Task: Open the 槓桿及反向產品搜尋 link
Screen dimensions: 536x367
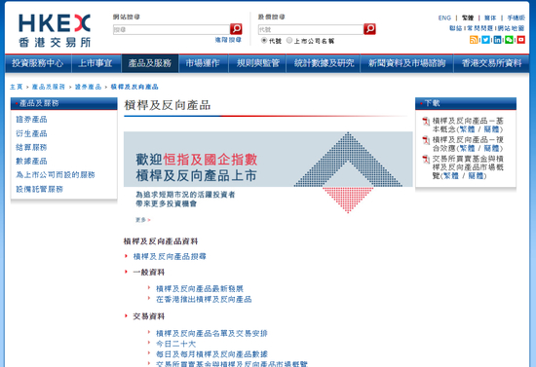Action: pos(170,256)
